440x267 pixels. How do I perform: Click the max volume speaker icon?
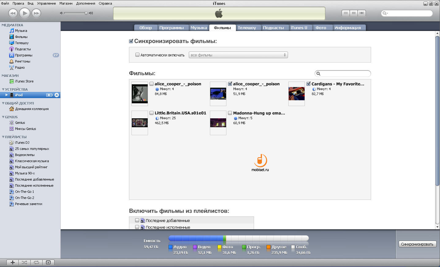point(91,13)
